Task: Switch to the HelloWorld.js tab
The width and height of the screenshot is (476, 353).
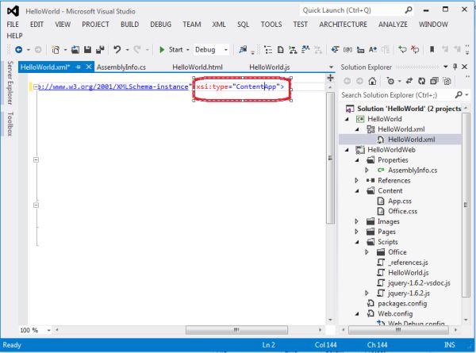Action: tap(270, 67)
